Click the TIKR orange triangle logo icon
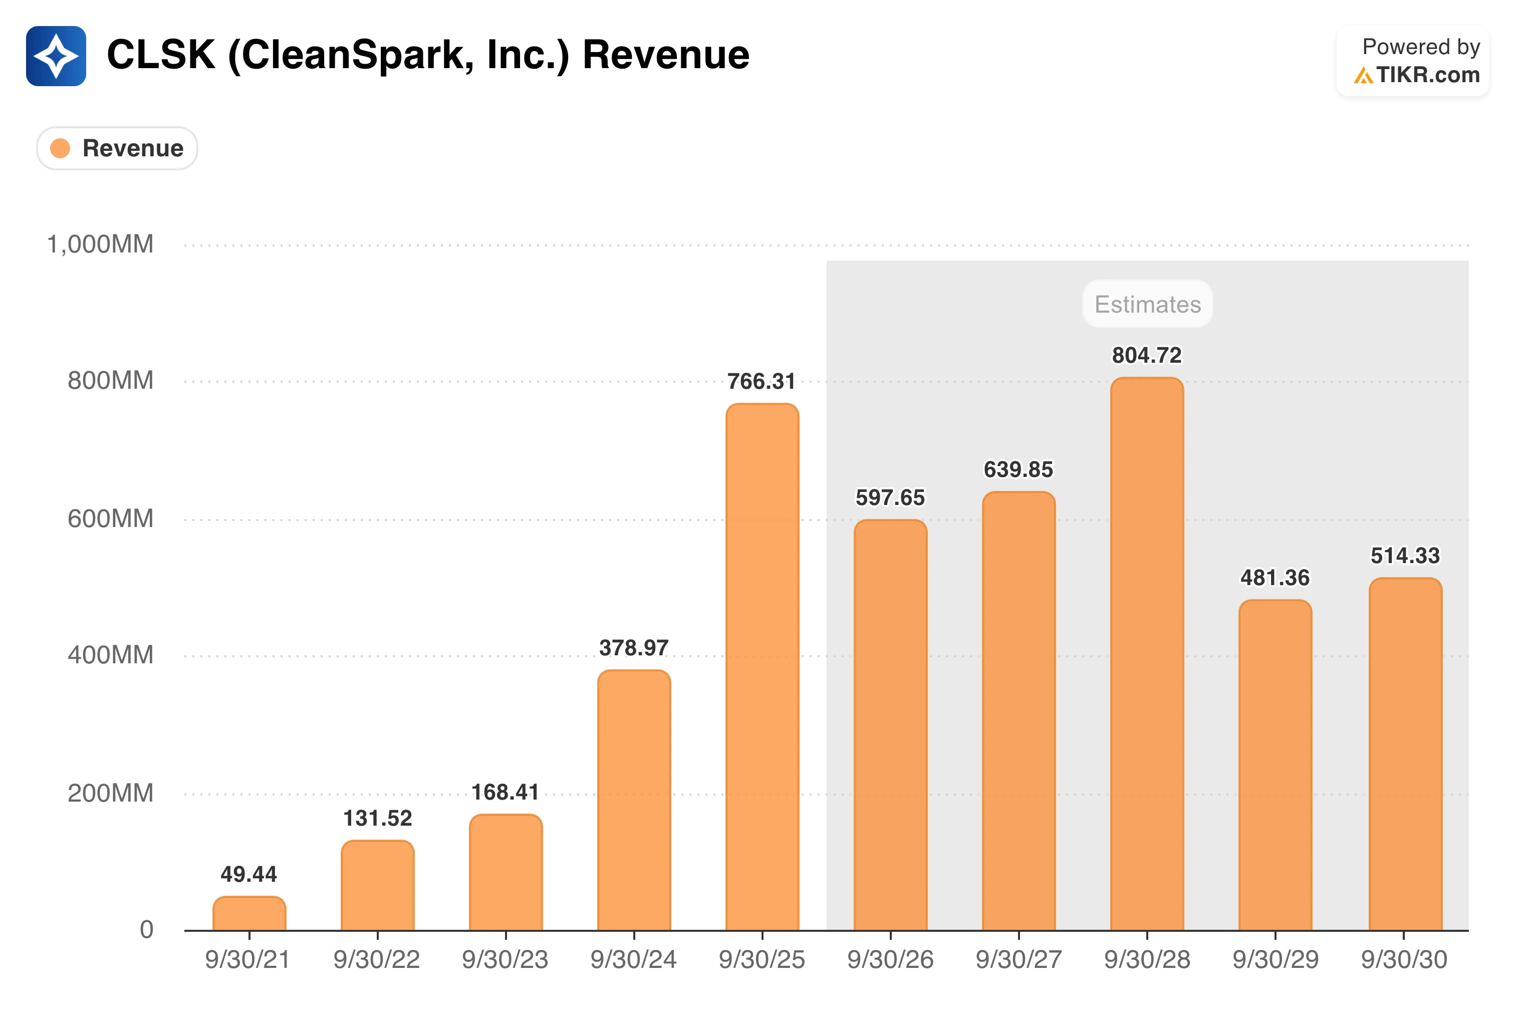Image resolution: width=1515 pixels, height=1010 pixels. pyautogui.click(x=1363, y=75)
